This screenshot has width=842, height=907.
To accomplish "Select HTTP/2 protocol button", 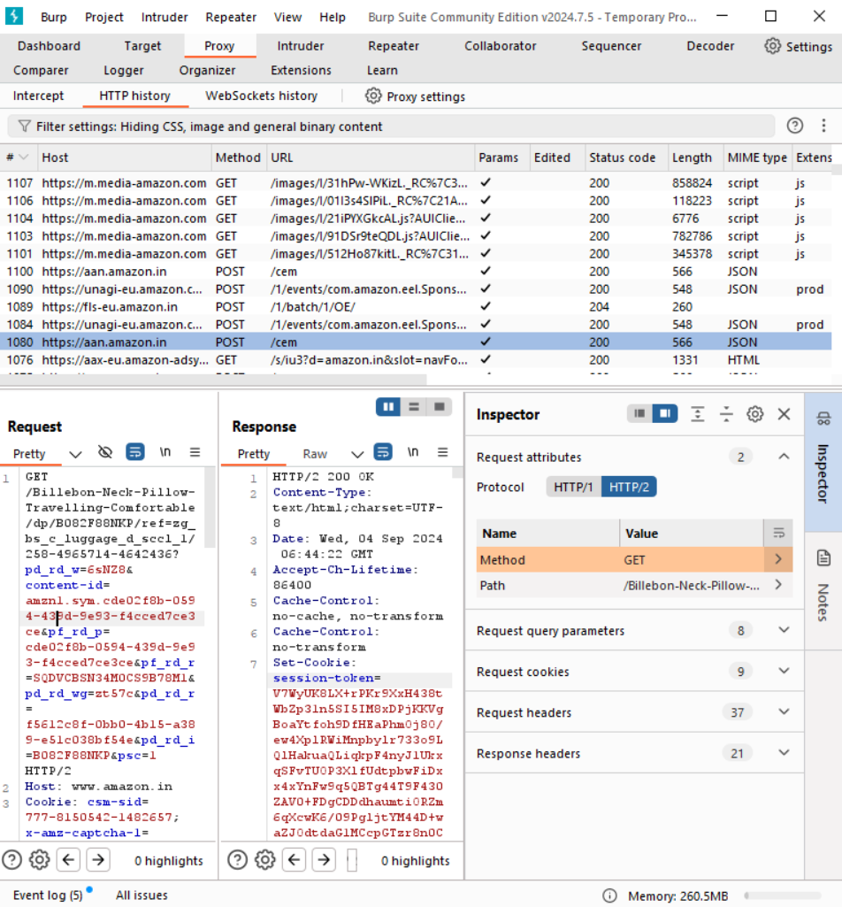I will (629, 487).
